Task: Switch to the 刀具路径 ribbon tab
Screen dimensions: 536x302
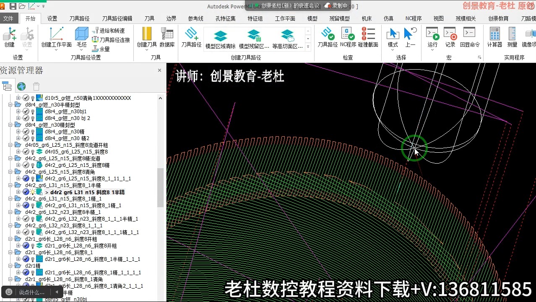Action: pos(79,18)
